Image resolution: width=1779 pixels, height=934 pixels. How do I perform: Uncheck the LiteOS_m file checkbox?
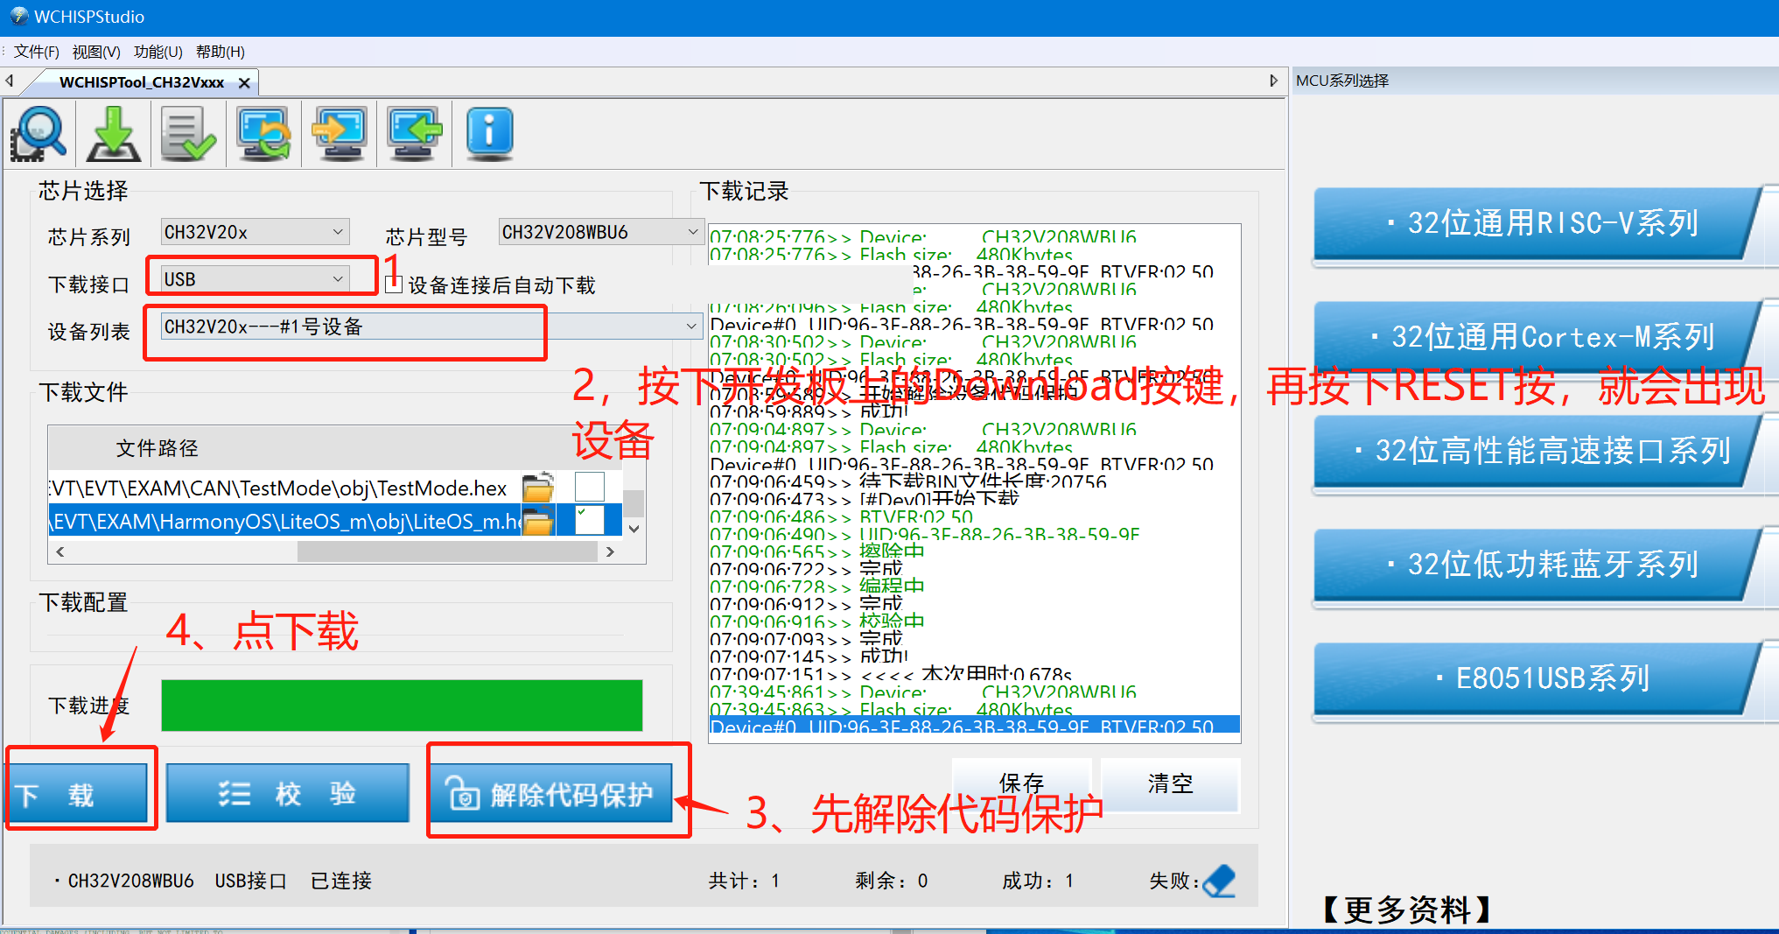pos(589,520)
